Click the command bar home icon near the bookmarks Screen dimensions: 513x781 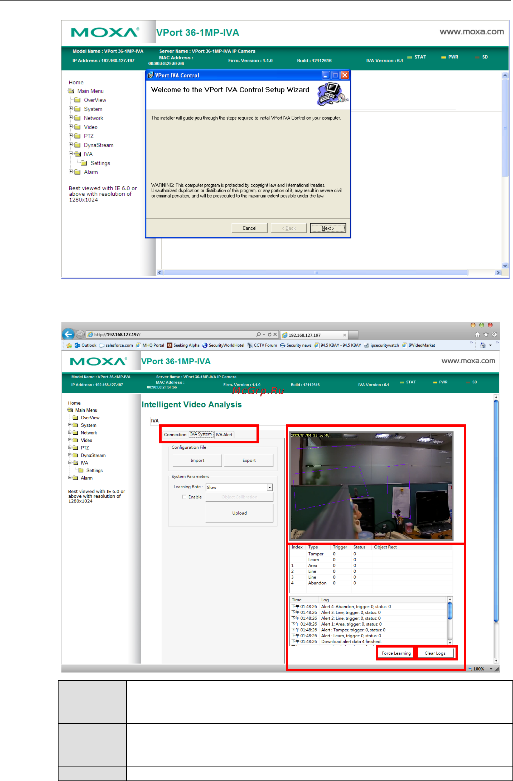click(x=483, y=345)
